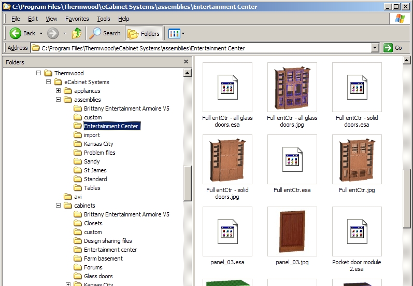Select the Design sharing files folder
413x286 pixels.
point(103,241)
